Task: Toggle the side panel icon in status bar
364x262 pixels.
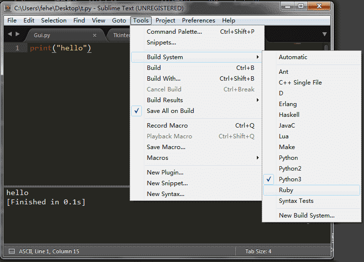Action: [x=11, y=251]
